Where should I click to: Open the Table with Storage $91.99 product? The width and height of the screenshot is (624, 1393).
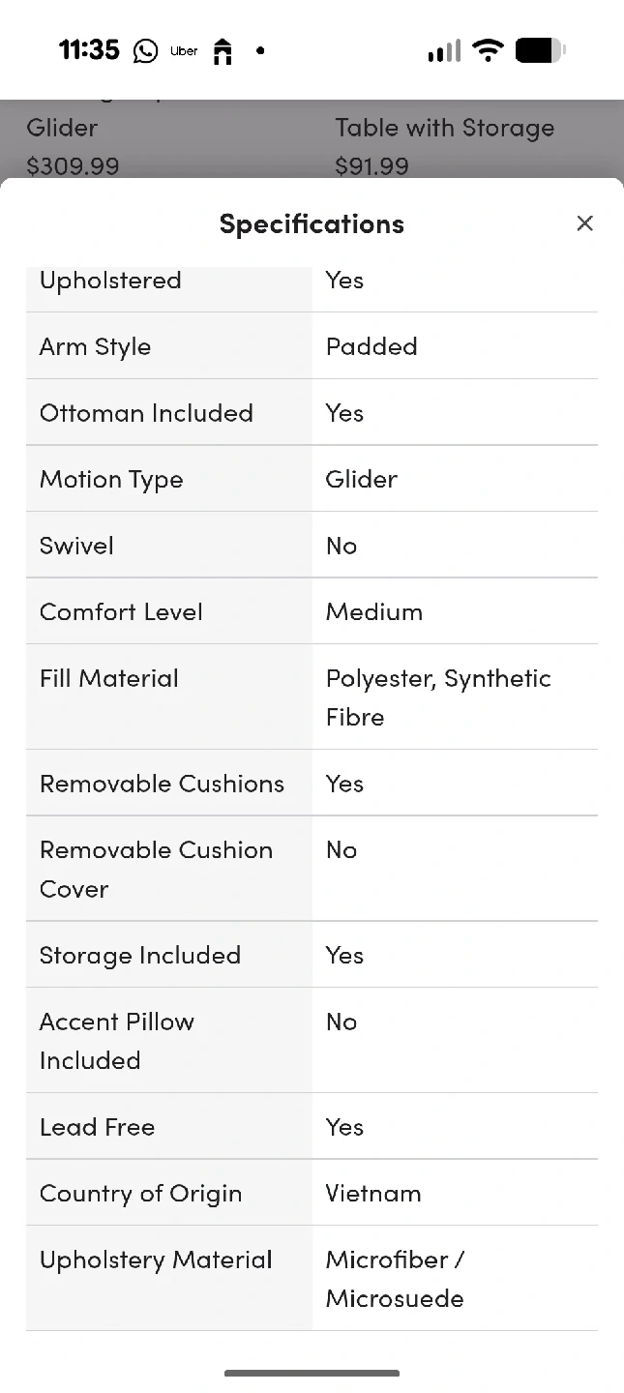[444, 146]
